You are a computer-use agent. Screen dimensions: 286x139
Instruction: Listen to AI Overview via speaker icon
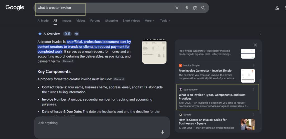77,34
